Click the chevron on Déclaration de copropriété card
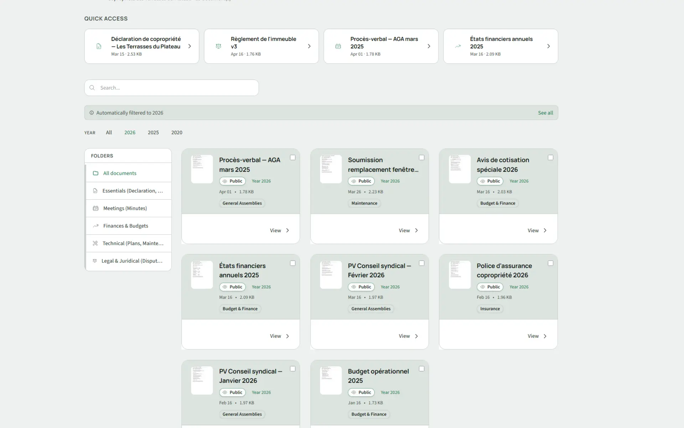Viewport: 684px width, 428px height. pos(189,46)
